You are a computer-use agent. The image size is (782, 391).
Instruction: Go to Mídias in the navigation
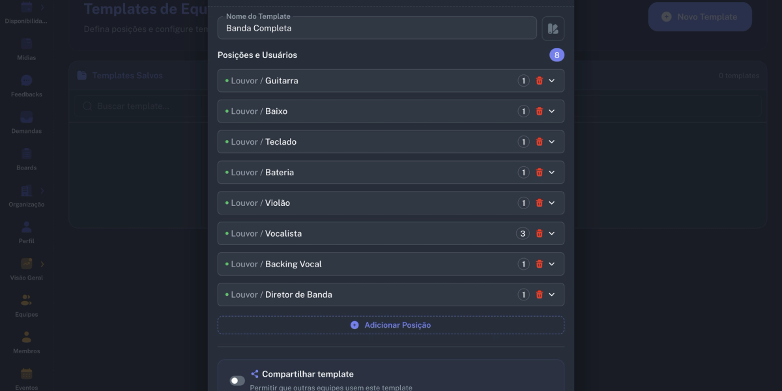26,44
